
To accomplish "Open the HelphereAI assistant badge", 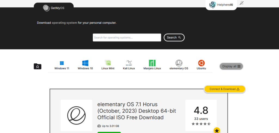I will pyautogui.click(x=221, y=5).
